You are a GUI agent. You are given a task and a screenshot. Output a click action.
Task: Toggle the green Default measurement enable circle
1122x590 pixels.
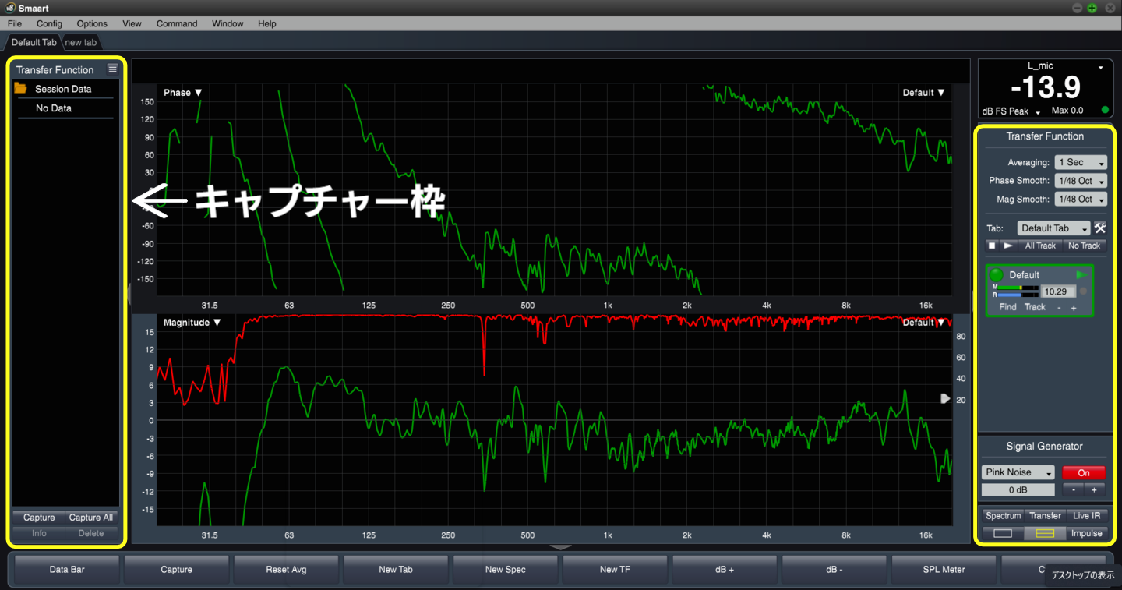pos(996,275)
